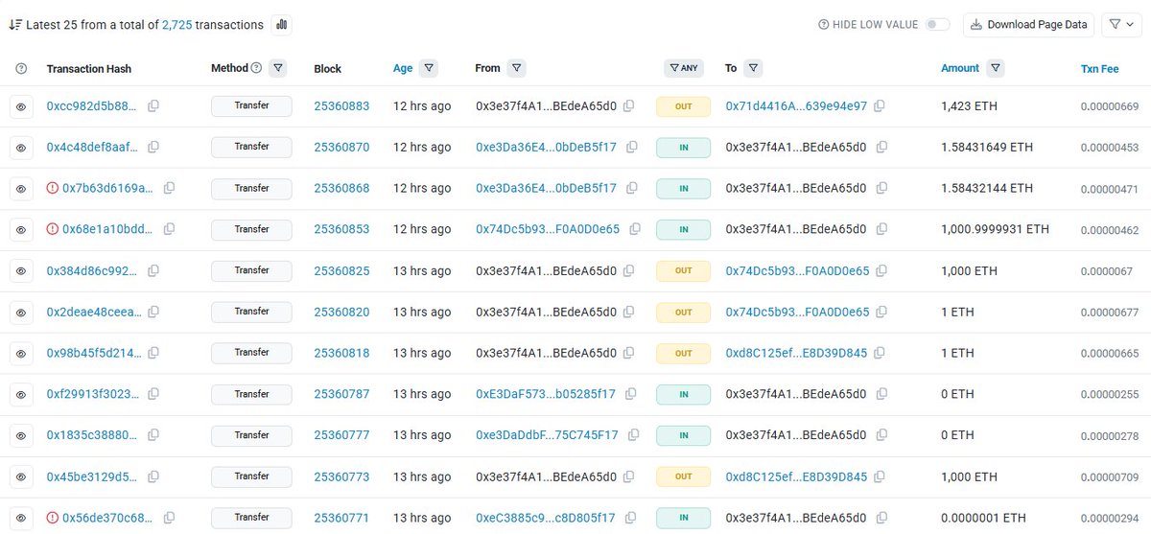
Task: Click the Txn Fee column header
Action: tap(1099, 69)
